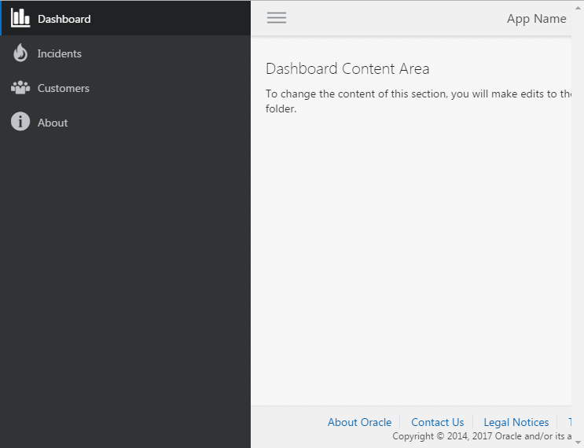Click the Oracle copyright text in footer

point(481,436)
